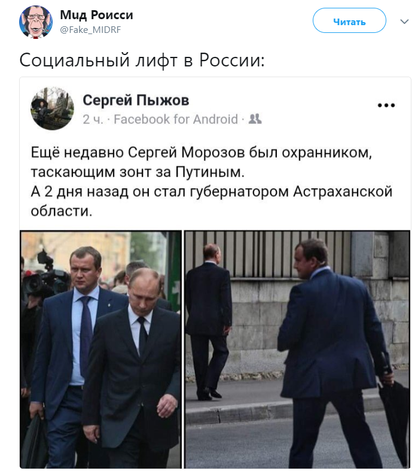Click the distant walking man in the right photo
The height and width of the screenshot is (471, 418).
(x=209, y=321)
